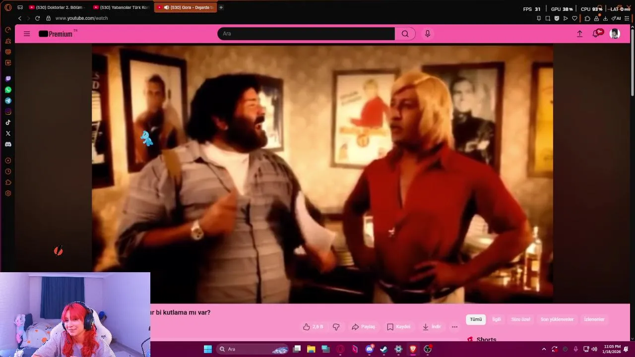Open Steam from the taskbar
Image resolution: width=635 pixels, height=357 pixels.
tap(383, 349)
